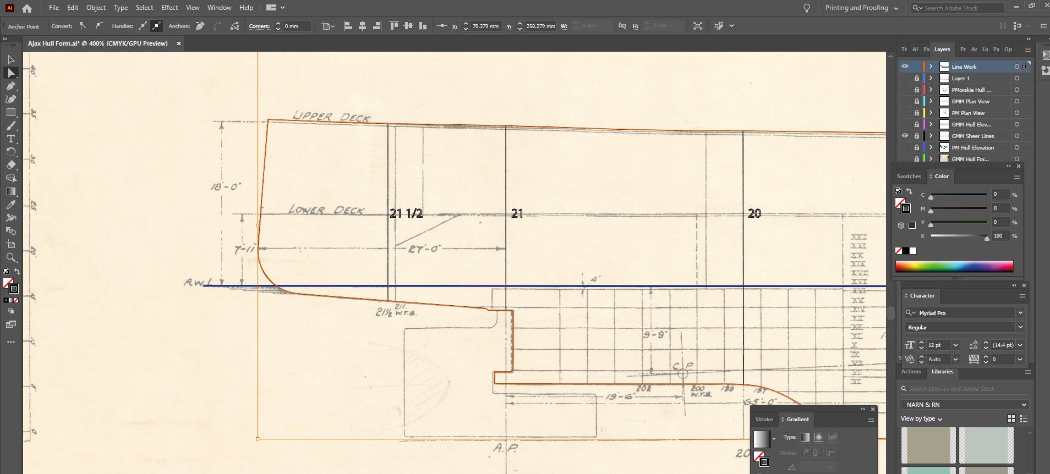Toggle visibility of GMM Sheer Lines layer
Image resolution: width=1050 pixels, height=474 pixels.
(x=905, y=136)
